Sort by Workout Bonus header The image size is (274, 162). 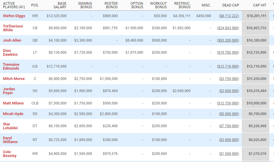(x=158, y=5)
